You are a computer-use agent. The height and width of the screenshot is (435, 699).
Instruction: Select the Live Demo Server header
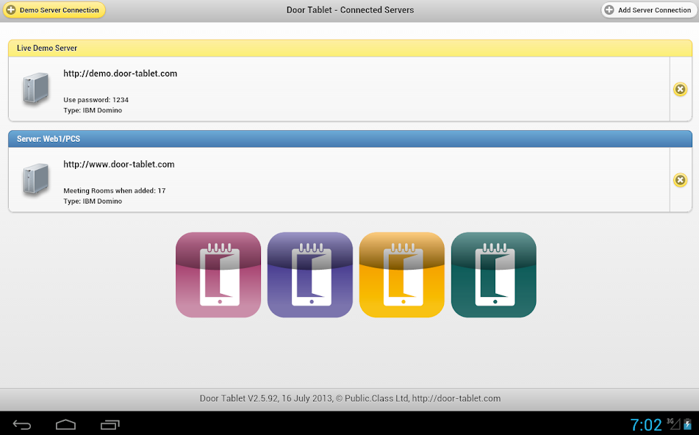350,48
